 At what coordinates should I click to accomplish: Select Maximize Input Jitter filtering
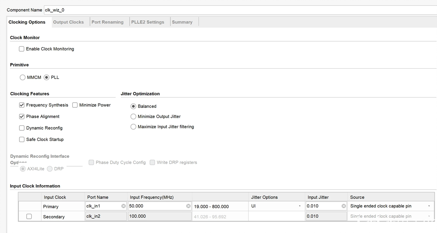[x=133, y=127]
